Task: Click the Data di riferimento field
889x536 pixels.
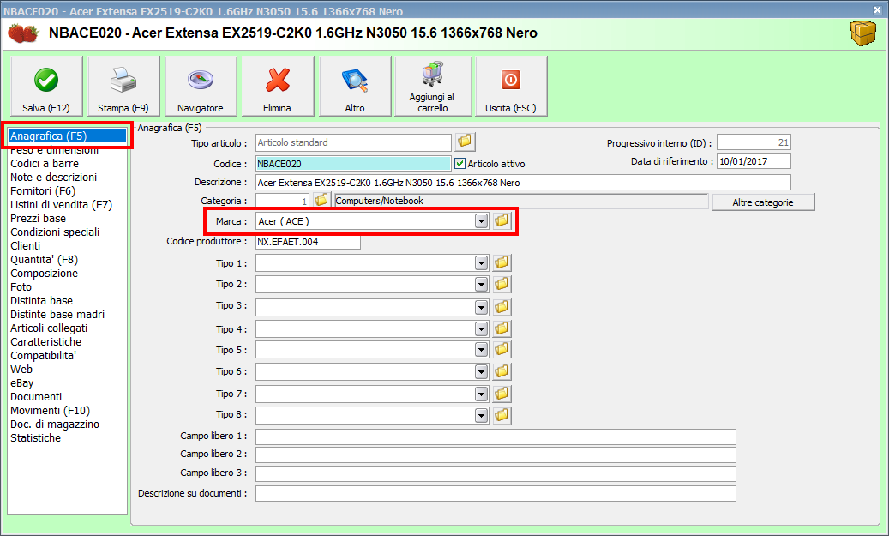Action: pos(754,161)
